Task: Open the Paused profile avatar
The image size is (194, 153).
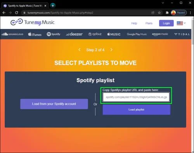Action: [x=179, y=13]
